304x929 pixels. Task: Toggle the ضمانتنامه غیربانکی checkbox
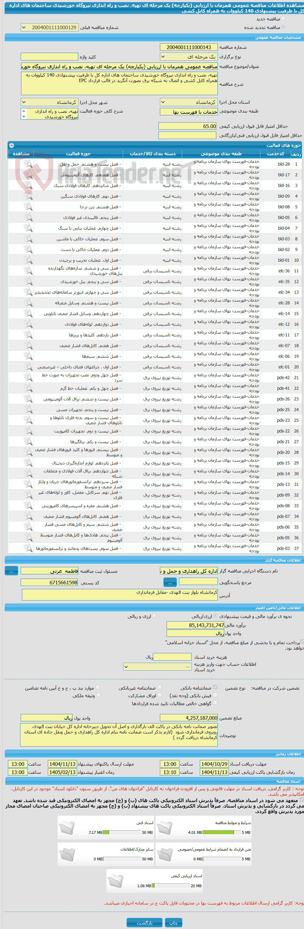160,687
